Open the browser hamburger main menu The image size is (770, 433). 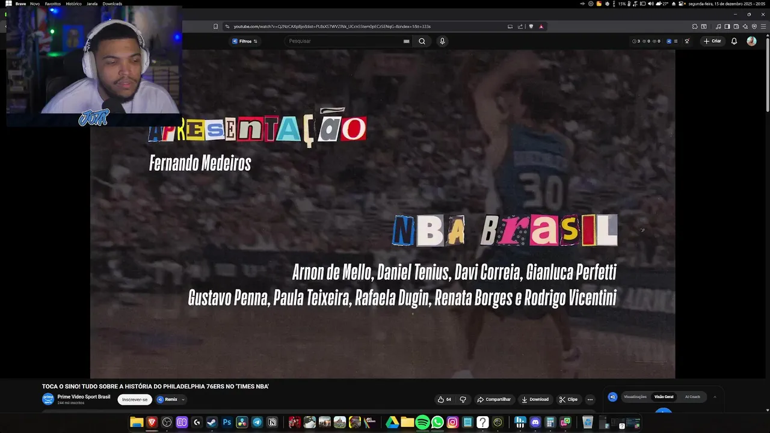pyautogui.click(x=763, y=26)
